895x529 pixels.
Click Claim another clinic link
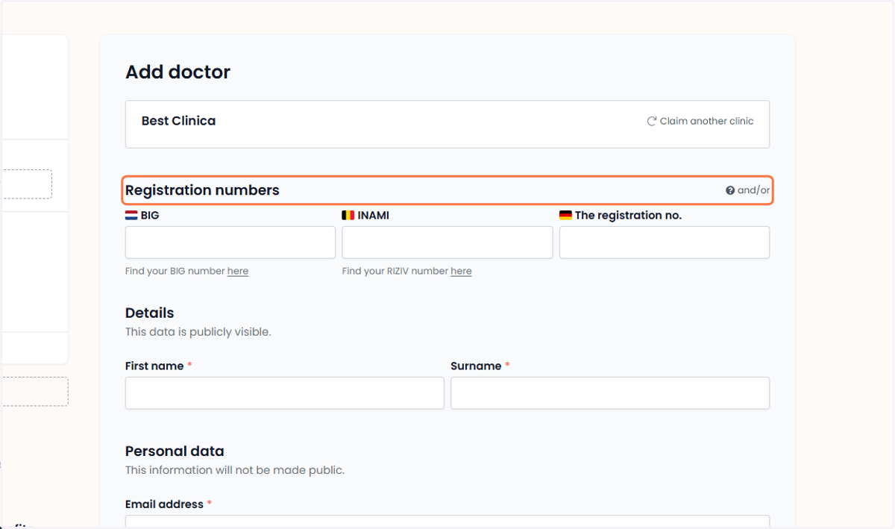tap(706, 121)
